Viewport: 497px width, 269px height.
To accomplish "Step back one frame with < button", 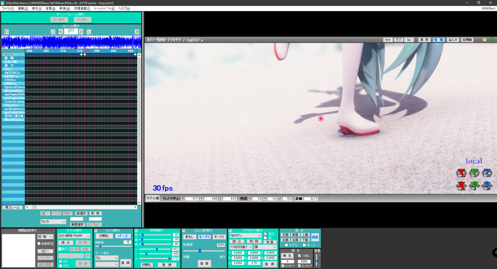I will pyautogui.click(x=60, y=31).
